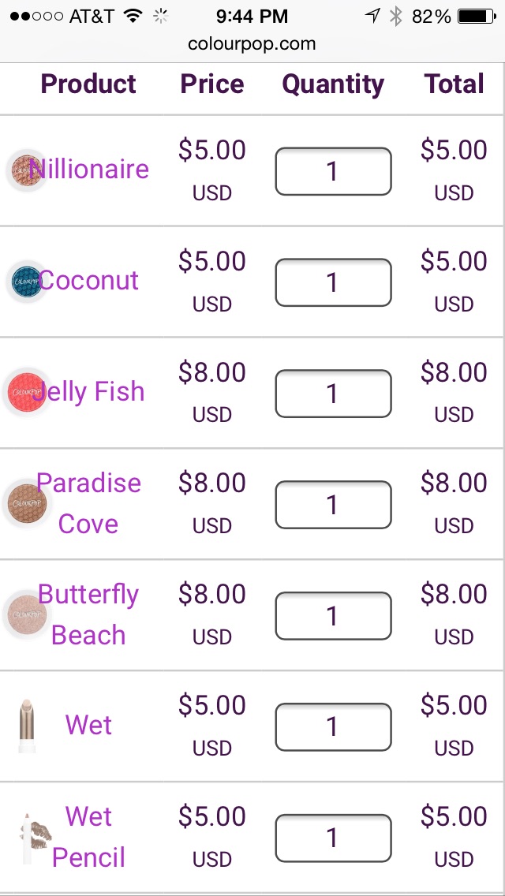Tap the bronze Paradise Cove product thumbnail

coord(26,503)
